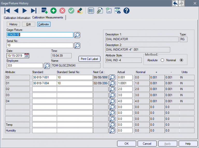Image resolution: width=199 pixels, height=148 pixels.
Task: Go to the first record arrow
Action: click(x=7, y=11)
